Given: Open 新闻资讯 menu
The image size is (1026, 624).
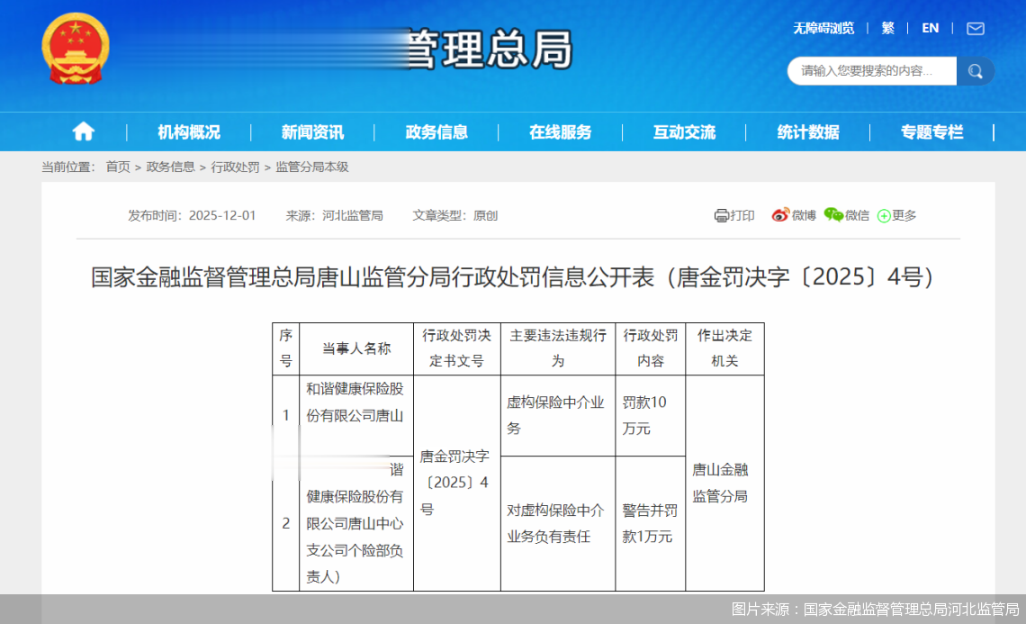Looking at the screenshot, I should tap(312, 132).
